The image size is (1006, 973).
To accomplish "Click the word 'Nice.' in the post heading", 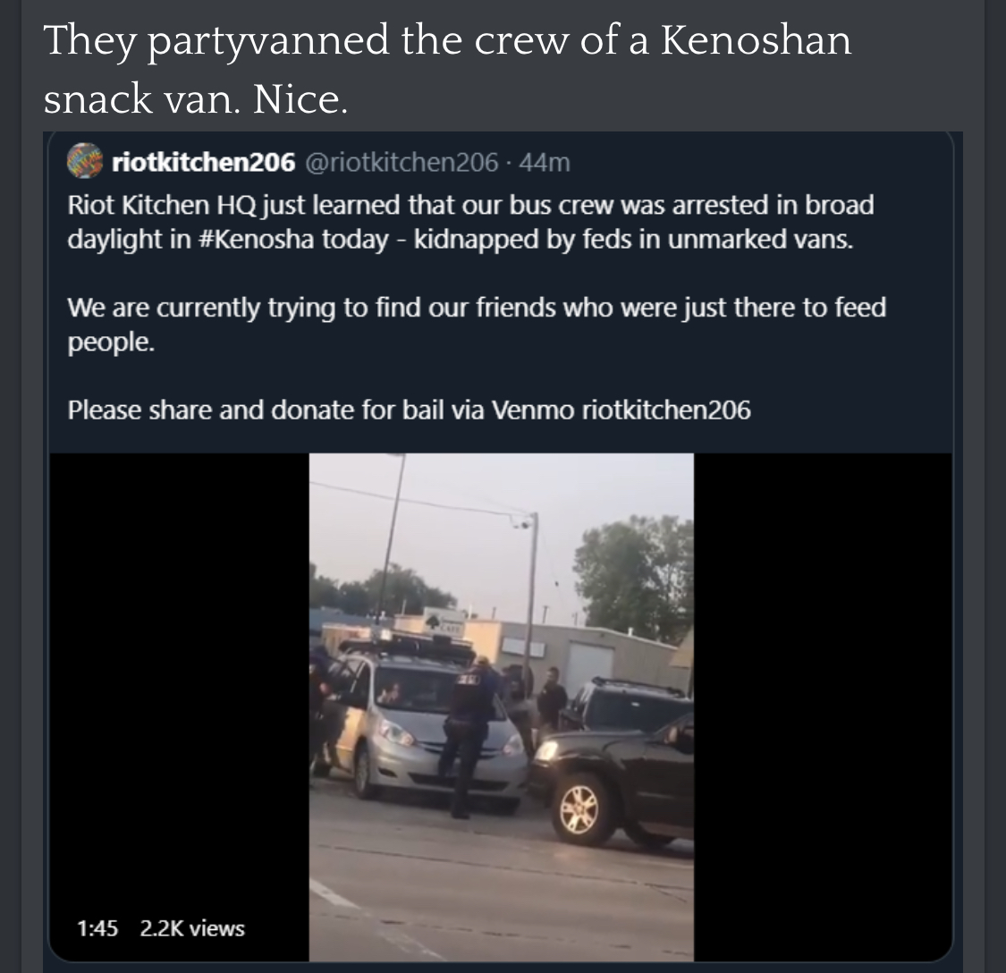I will click(x=300, y=99).
